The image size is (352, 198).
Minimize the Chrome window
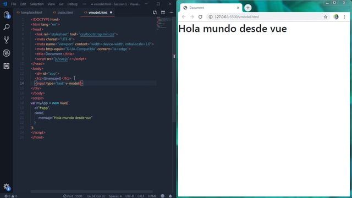pos(327,3)
